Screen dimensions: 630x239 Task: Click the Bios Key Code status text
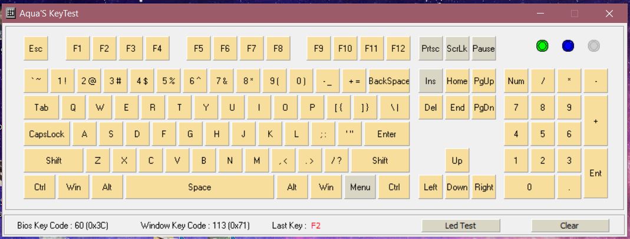[x=62, y=225]
